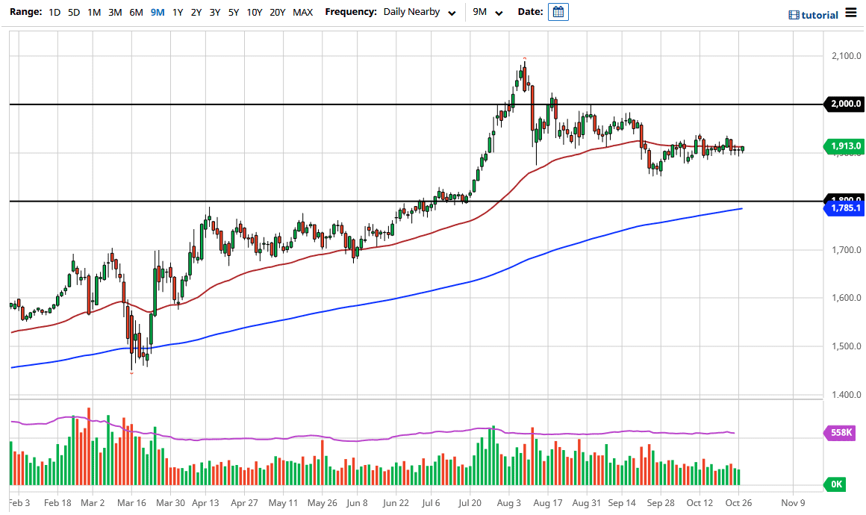The image size is (866, 515).
Task: Click the 558K volume average label
Action: [839, 433]
